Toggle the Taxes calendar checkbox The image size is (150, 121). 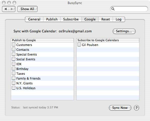14,73
